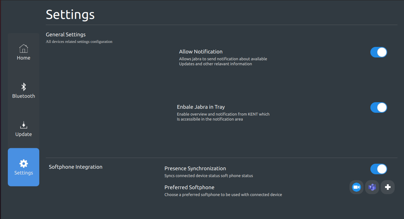Disable Allow Notification

378,52
